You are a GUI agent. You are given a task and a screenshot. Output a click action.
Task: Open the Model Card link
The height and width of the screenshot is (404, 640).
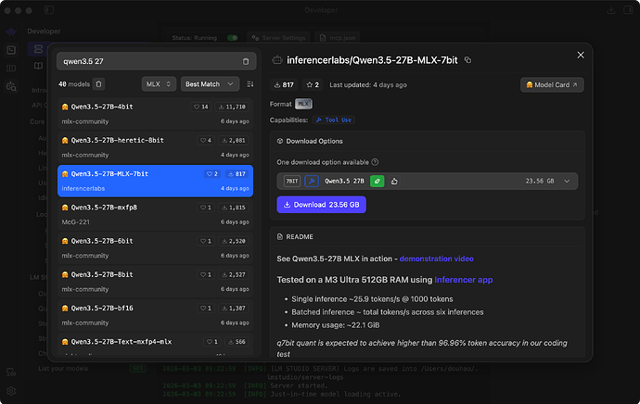(x=552, y=85)
